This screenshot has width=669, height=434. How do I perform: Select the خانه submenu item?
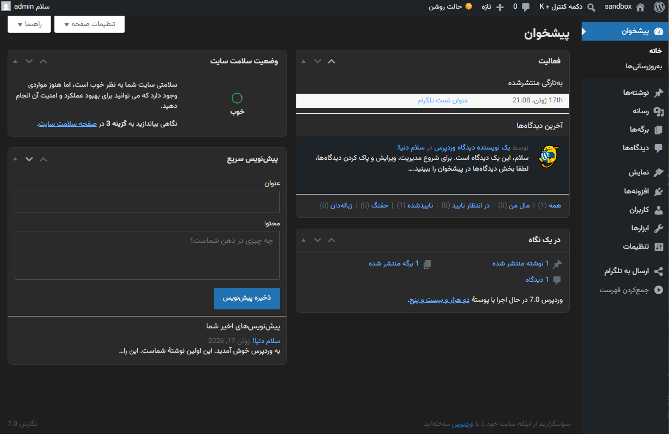pyautogui.click(x=656, y=50)
